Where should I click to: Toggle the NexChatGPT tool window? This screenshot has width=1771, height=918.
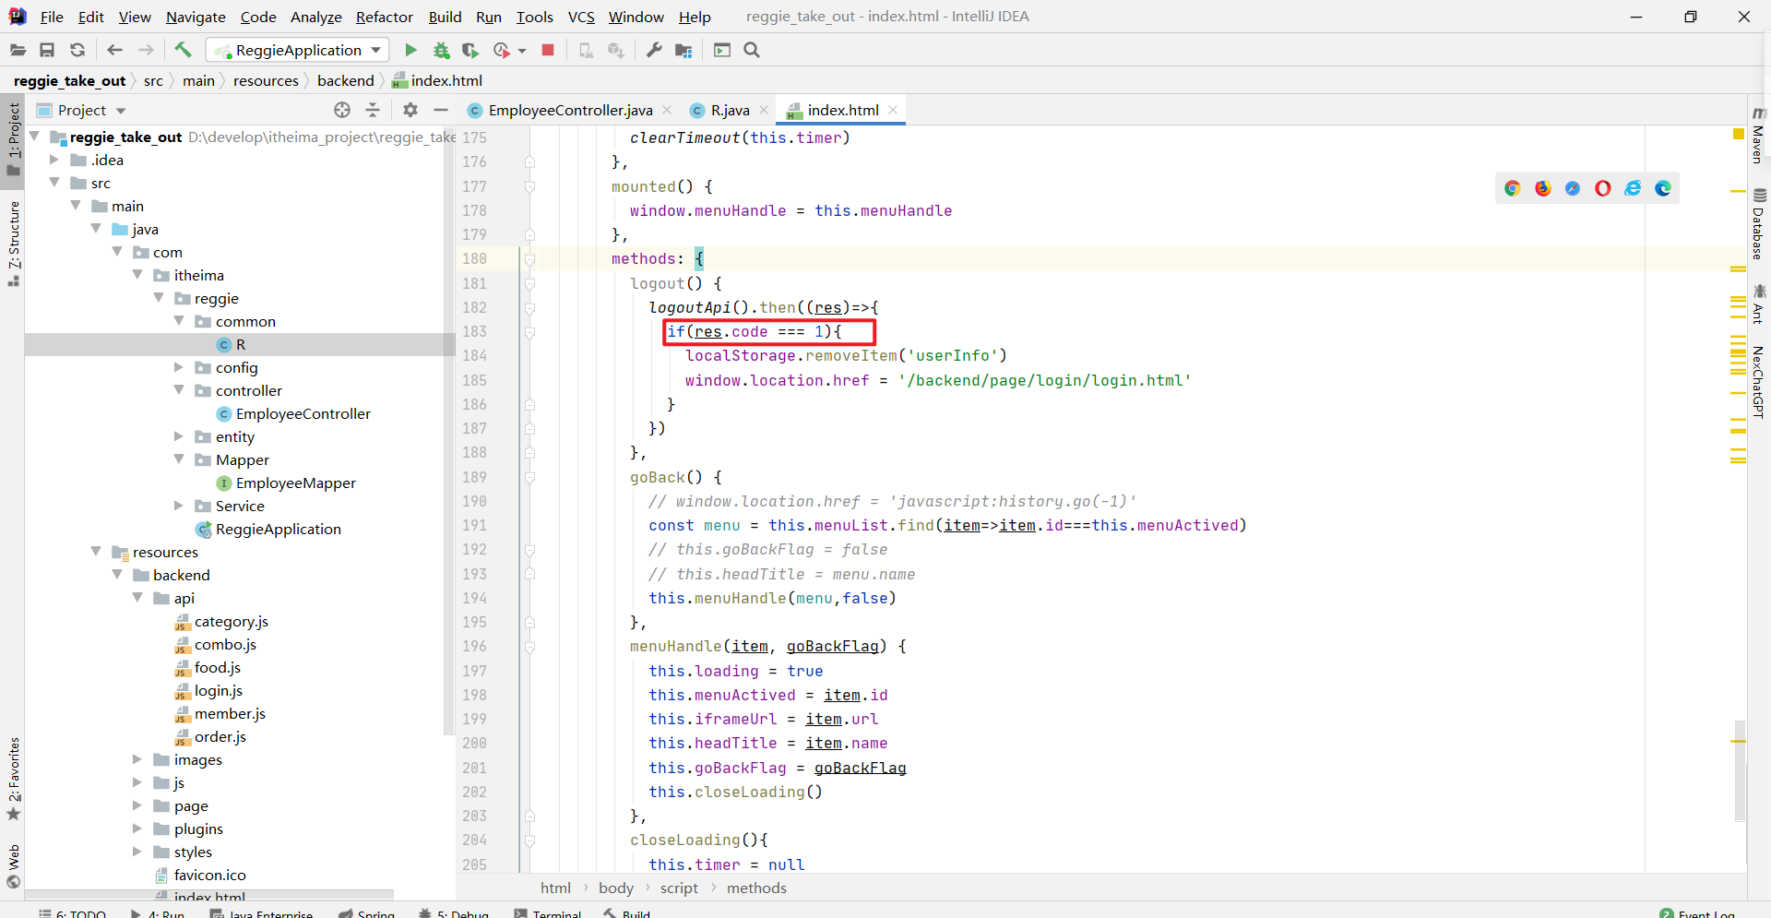point(1759,382)
